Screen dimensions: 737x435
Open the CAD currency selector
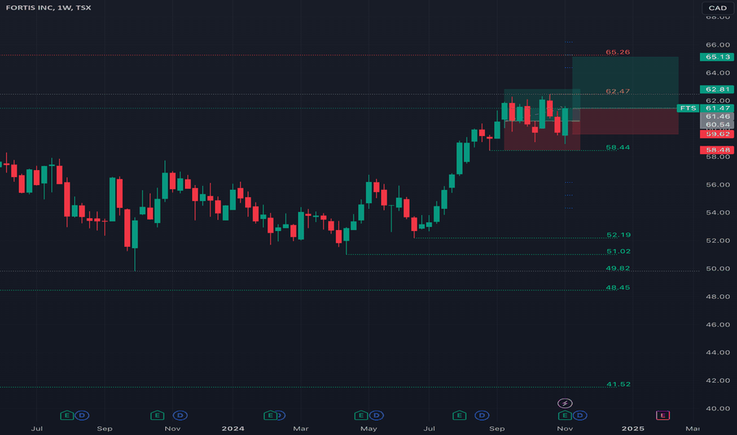click(717, 8)
